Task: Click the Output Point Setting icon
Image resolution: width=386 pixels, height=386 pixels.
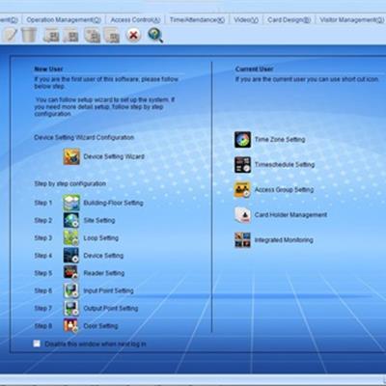Action: [71, 308]
